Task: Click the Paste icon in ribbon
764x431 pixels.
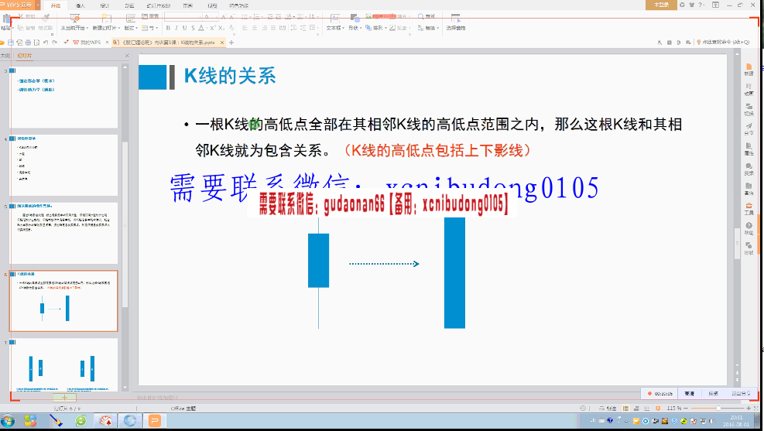Action: coord(6,19)
